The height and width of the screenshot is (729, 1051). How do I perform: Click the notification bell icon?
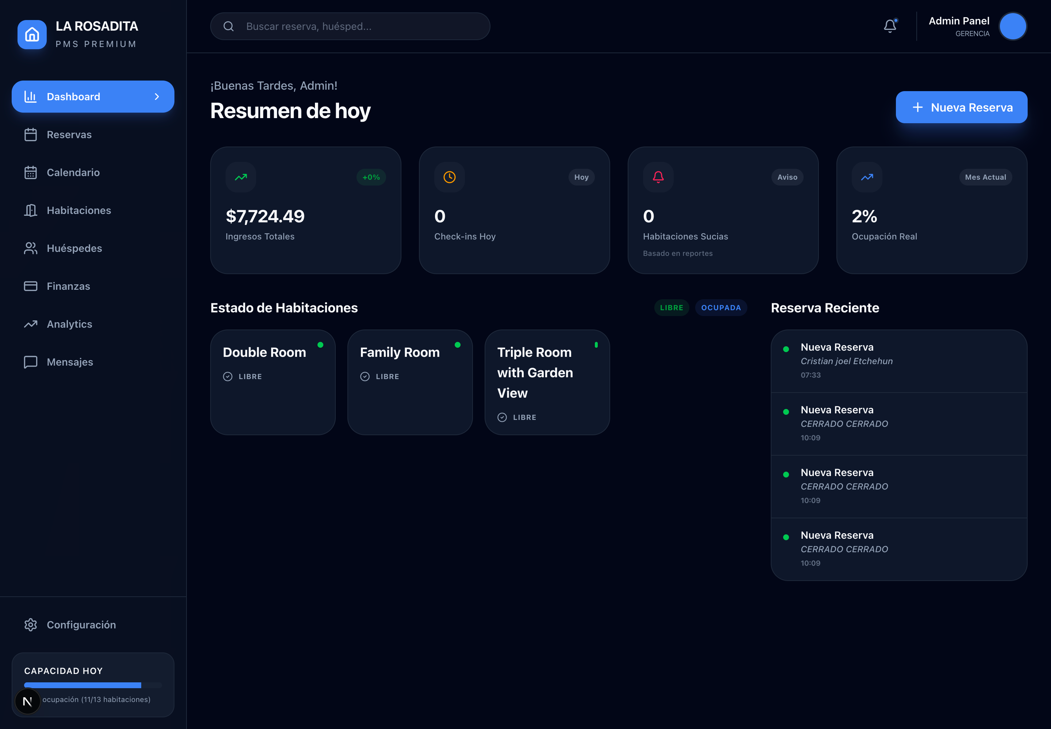click(x=890, y=26)
